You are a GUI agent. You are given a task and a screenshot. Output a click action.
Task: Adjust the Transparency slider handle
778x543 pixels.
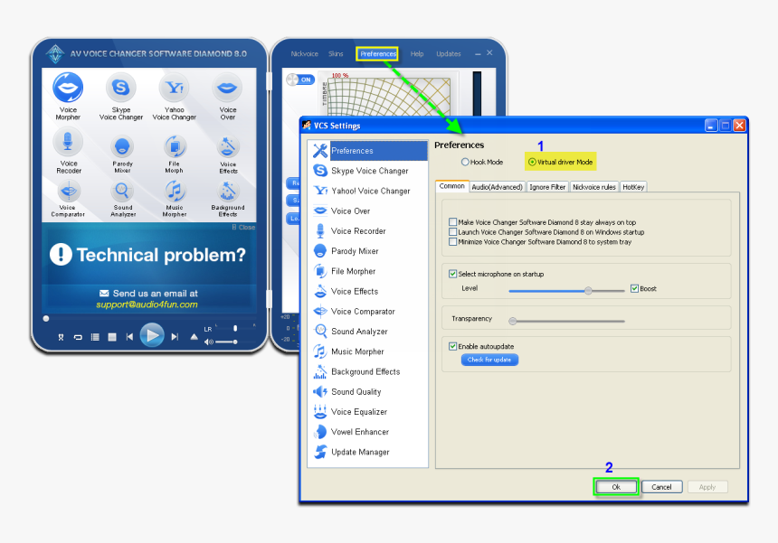(x=513, y=321)
